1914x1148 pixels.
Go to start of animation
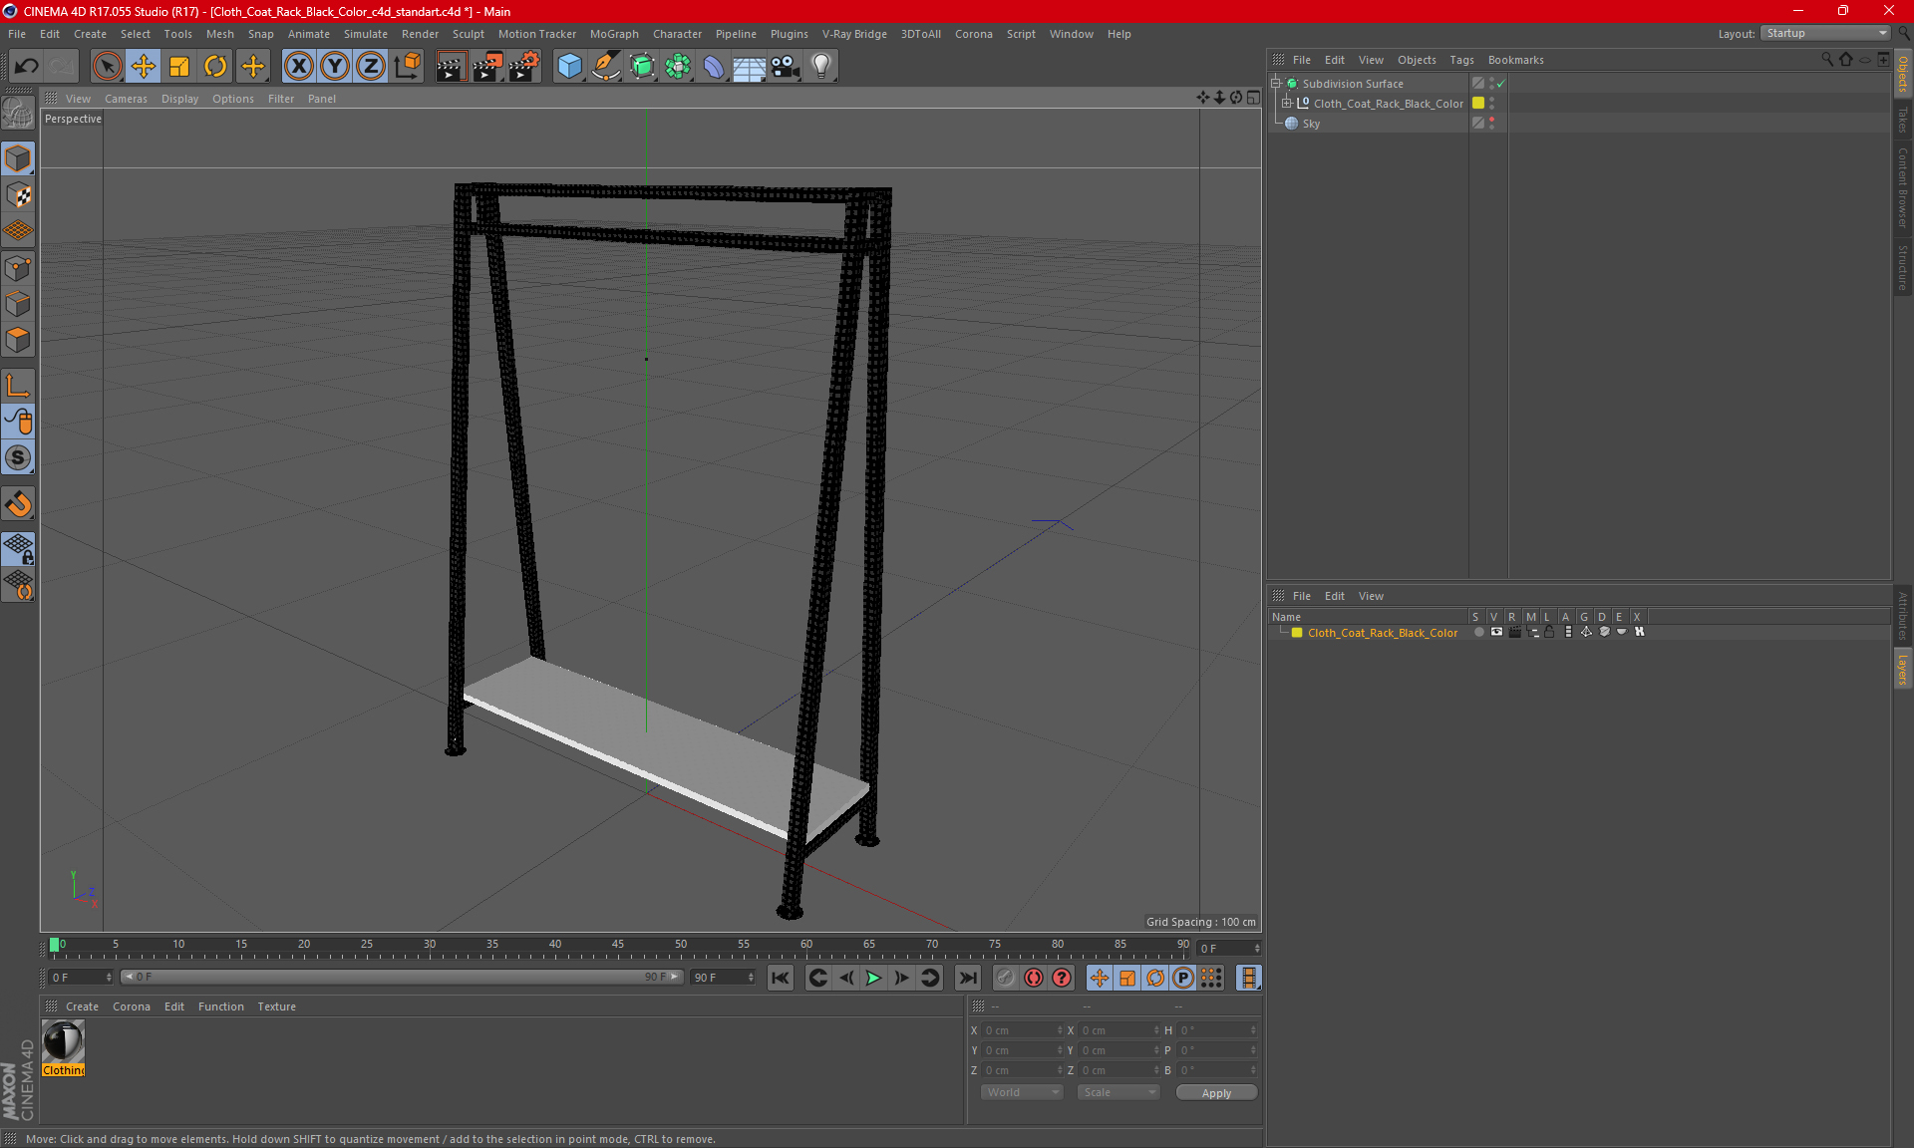click(781, 978)
